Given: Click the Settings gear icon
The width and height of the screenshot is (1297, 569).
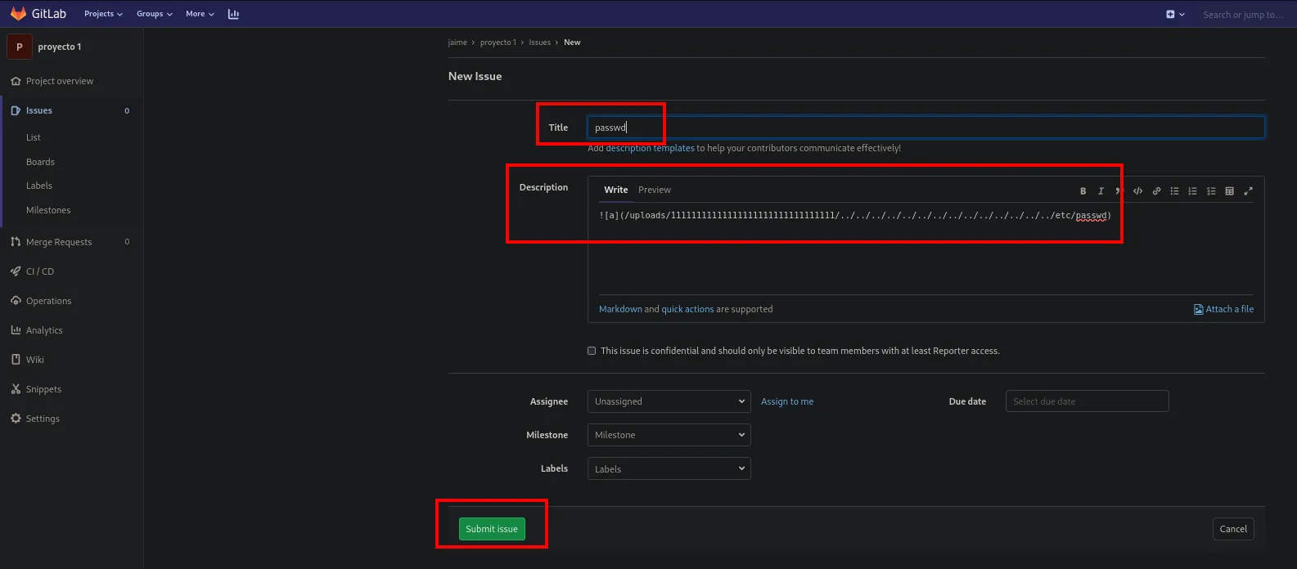Looking at the screenshot, I should (x=16, y=419).
